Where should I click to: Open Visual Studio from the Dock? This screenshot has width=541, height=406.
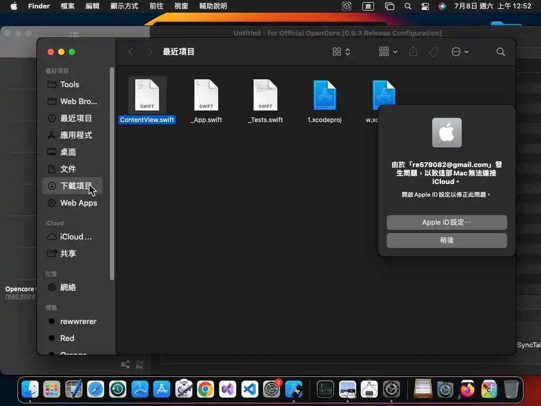[x=227, y=389]
